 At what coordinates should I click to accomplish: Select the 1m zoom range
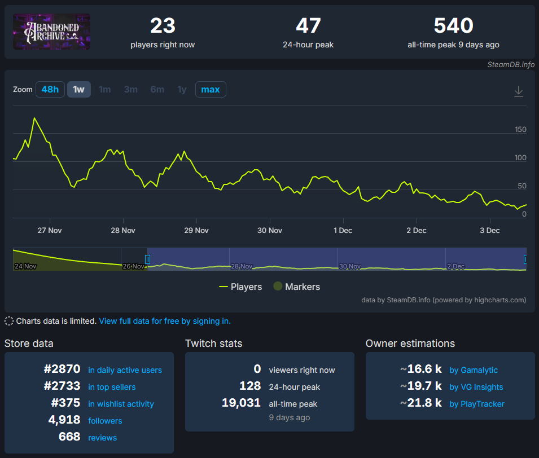[x=105, y=89]
